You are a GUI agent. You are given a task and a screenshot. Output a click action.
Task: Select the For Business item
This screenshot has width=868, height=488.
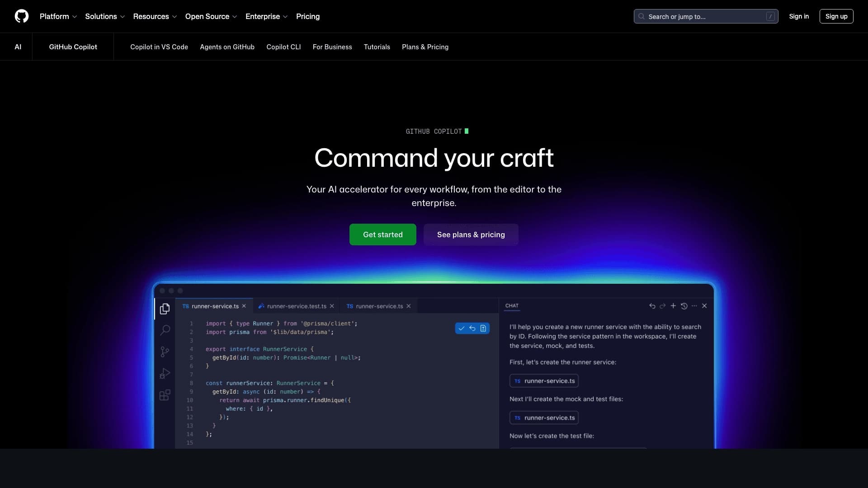(x=332, y=47)
